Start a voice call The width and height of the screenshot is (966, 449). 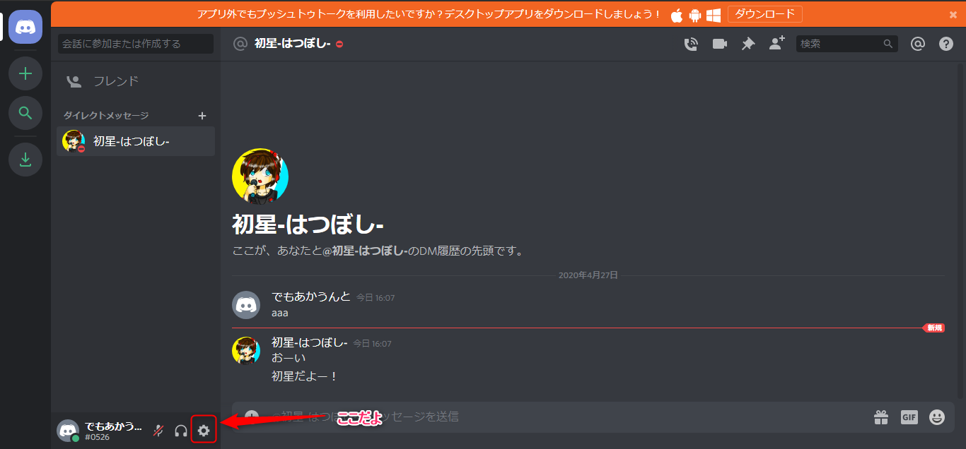click(x=691, y=44)
